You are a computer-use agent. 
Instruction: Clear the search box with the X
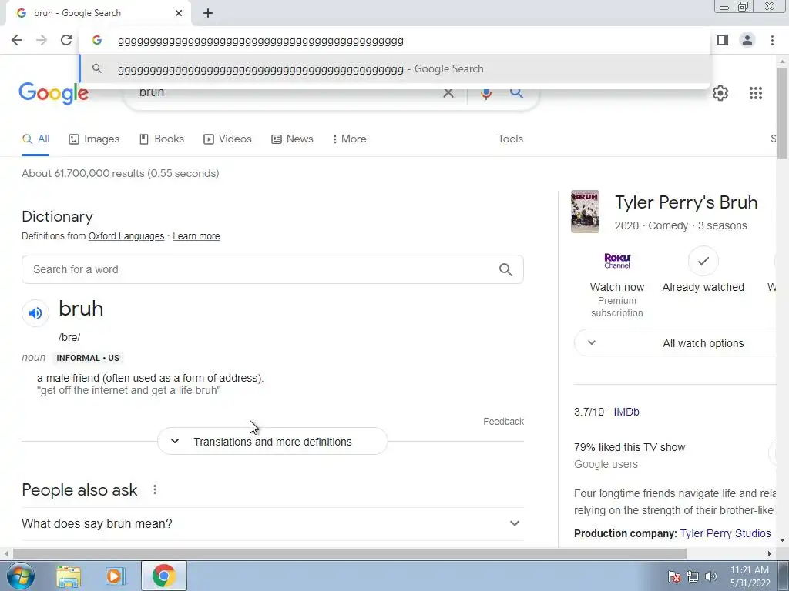448,93
